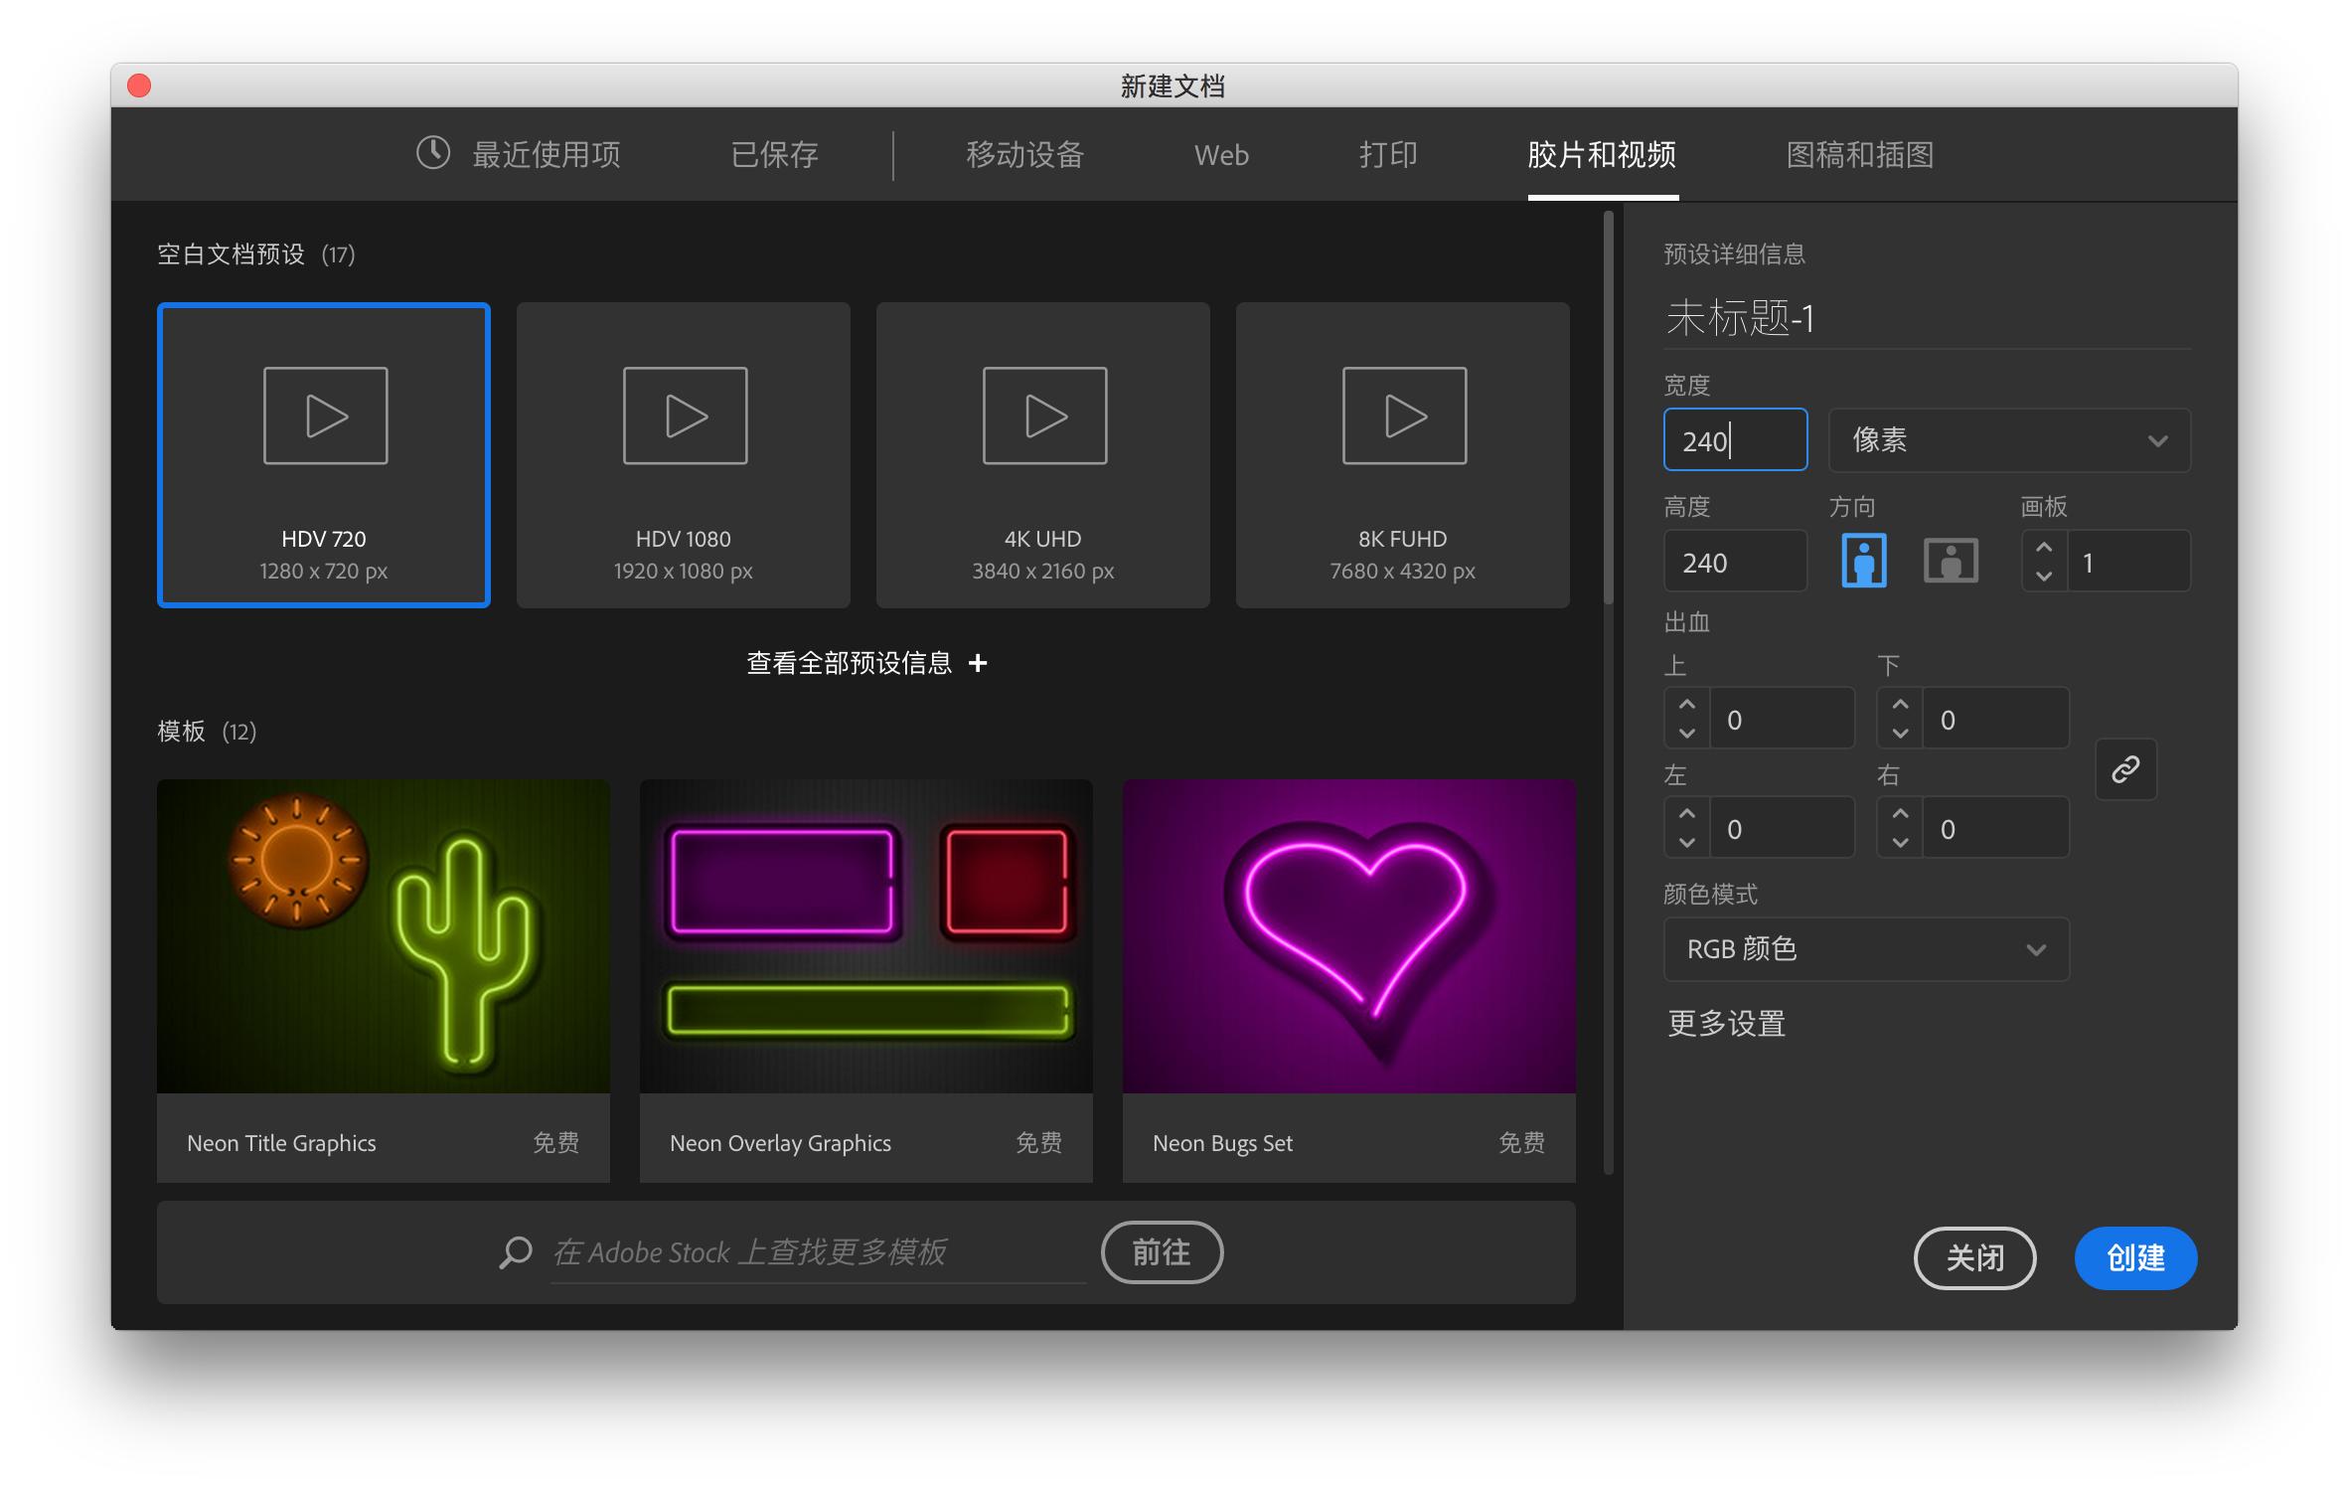2349x1489 pixels.
Task: Decrease the 左 bleed value with its stepper
Action: coord(1686,840)
